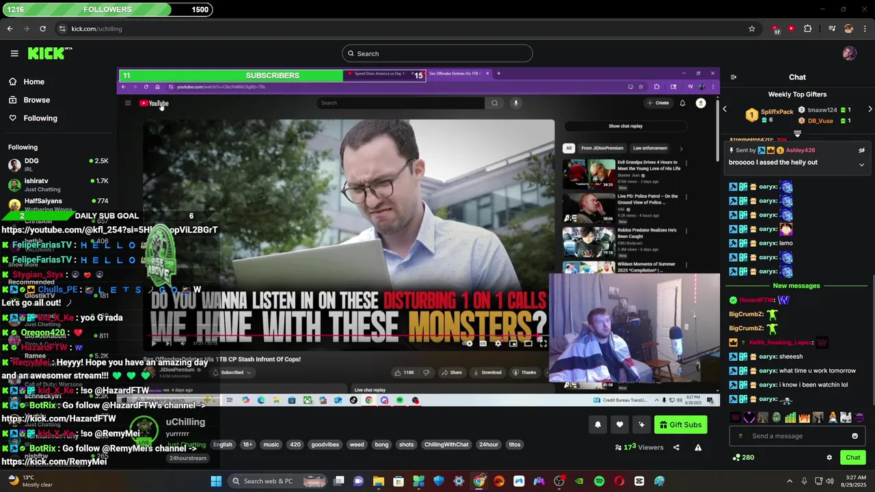The width and height of the screenshot is (875, 492).
Task: Select the 24hour tag
Action: [489, 445]
